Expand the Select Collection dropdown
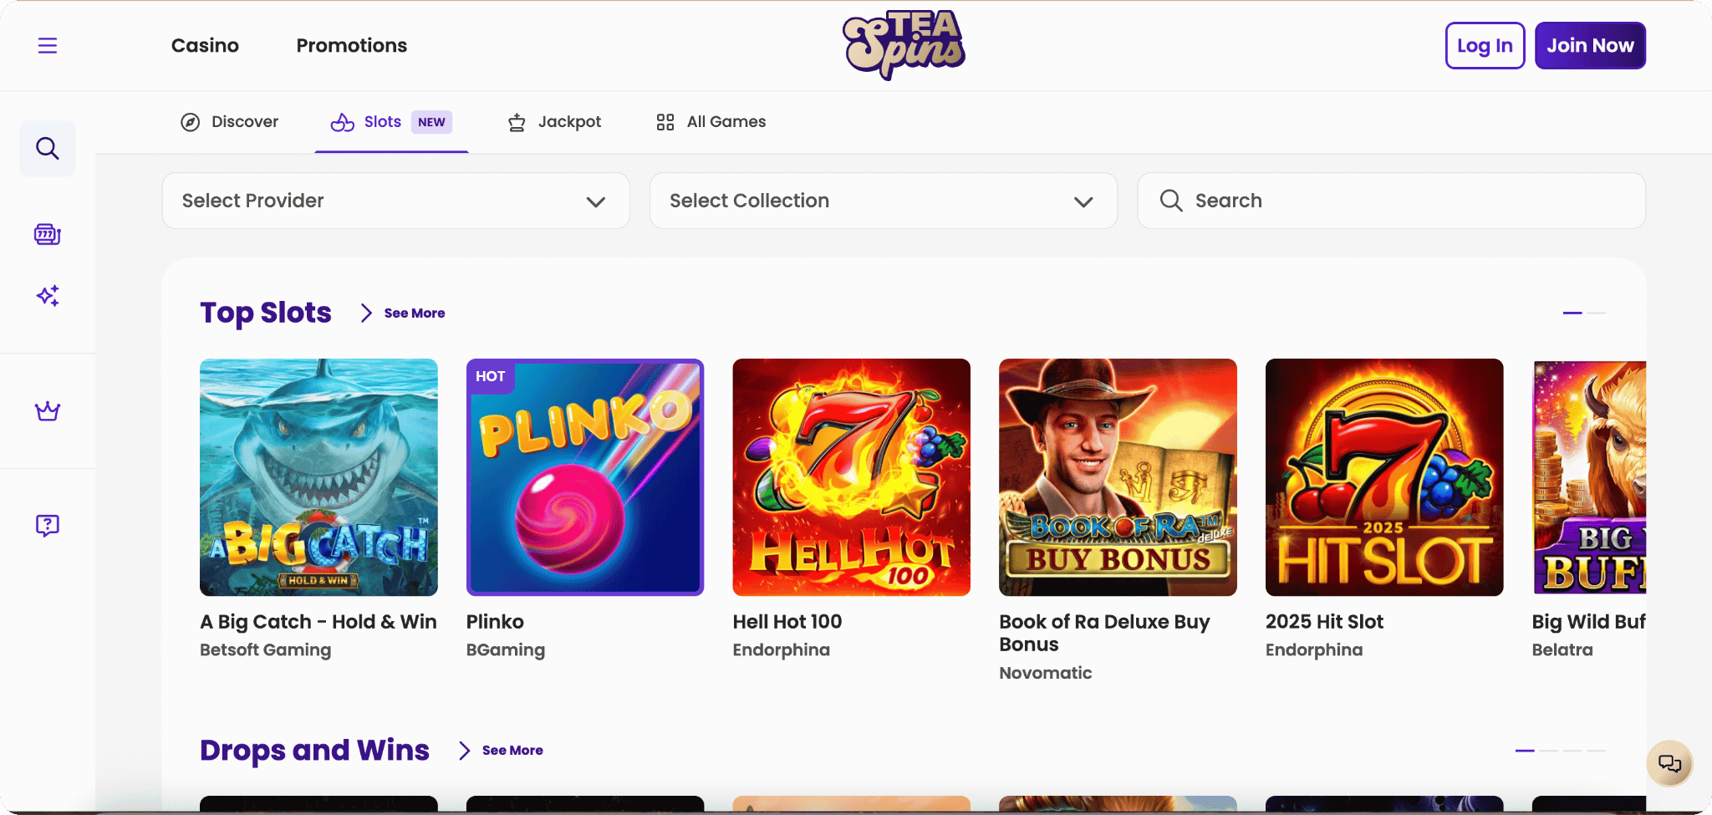 coord(884,201)
